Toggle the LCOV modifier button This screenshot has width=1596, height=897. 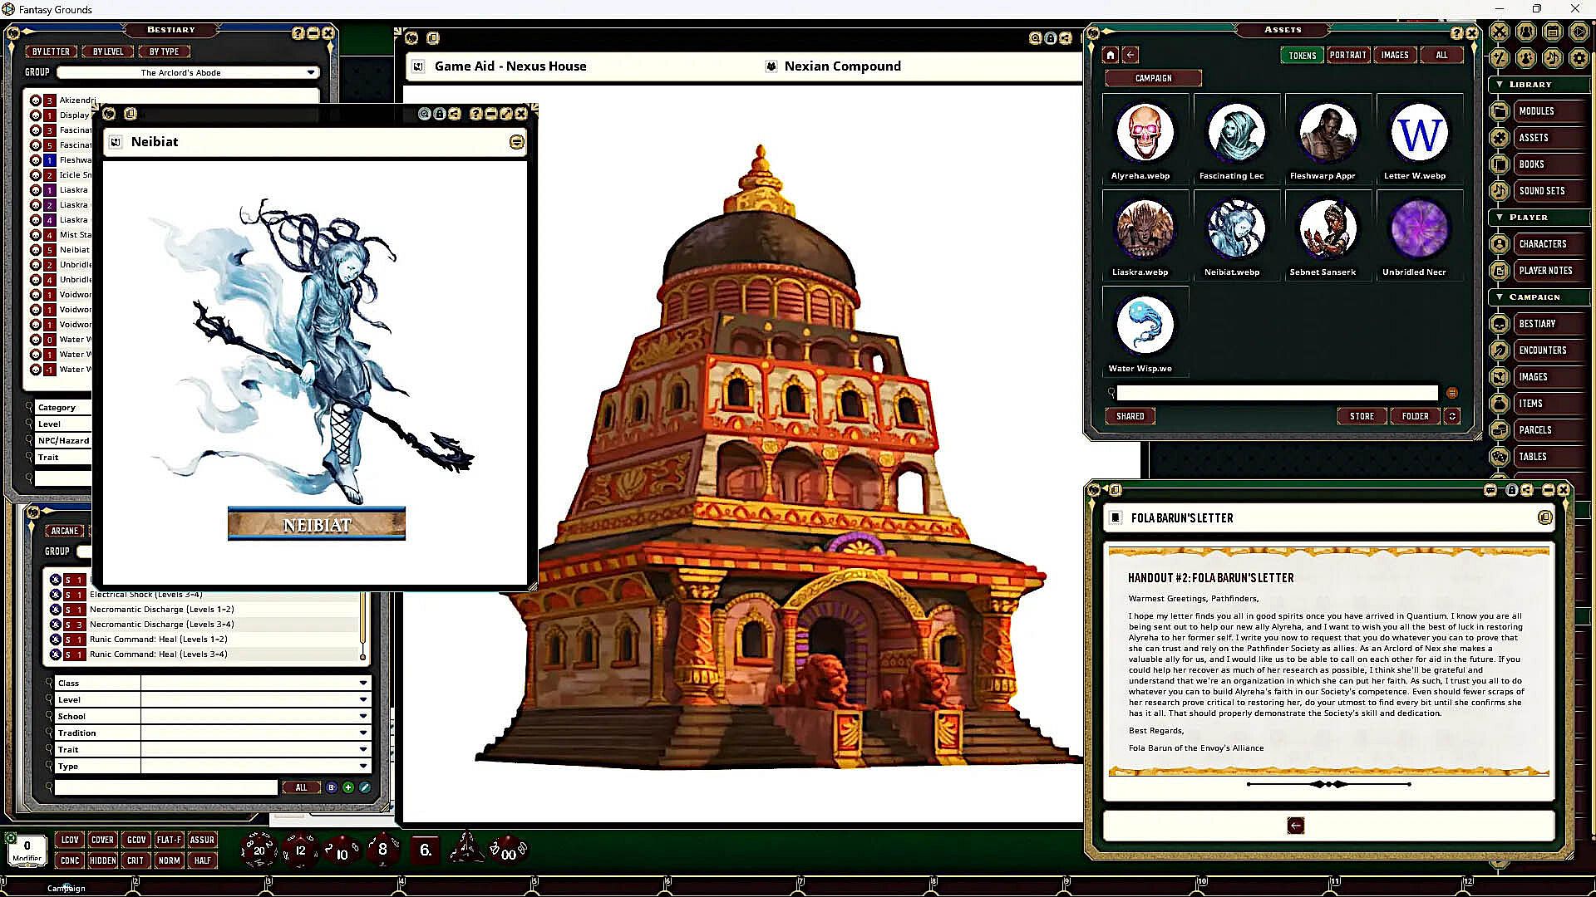click(70, 840)
